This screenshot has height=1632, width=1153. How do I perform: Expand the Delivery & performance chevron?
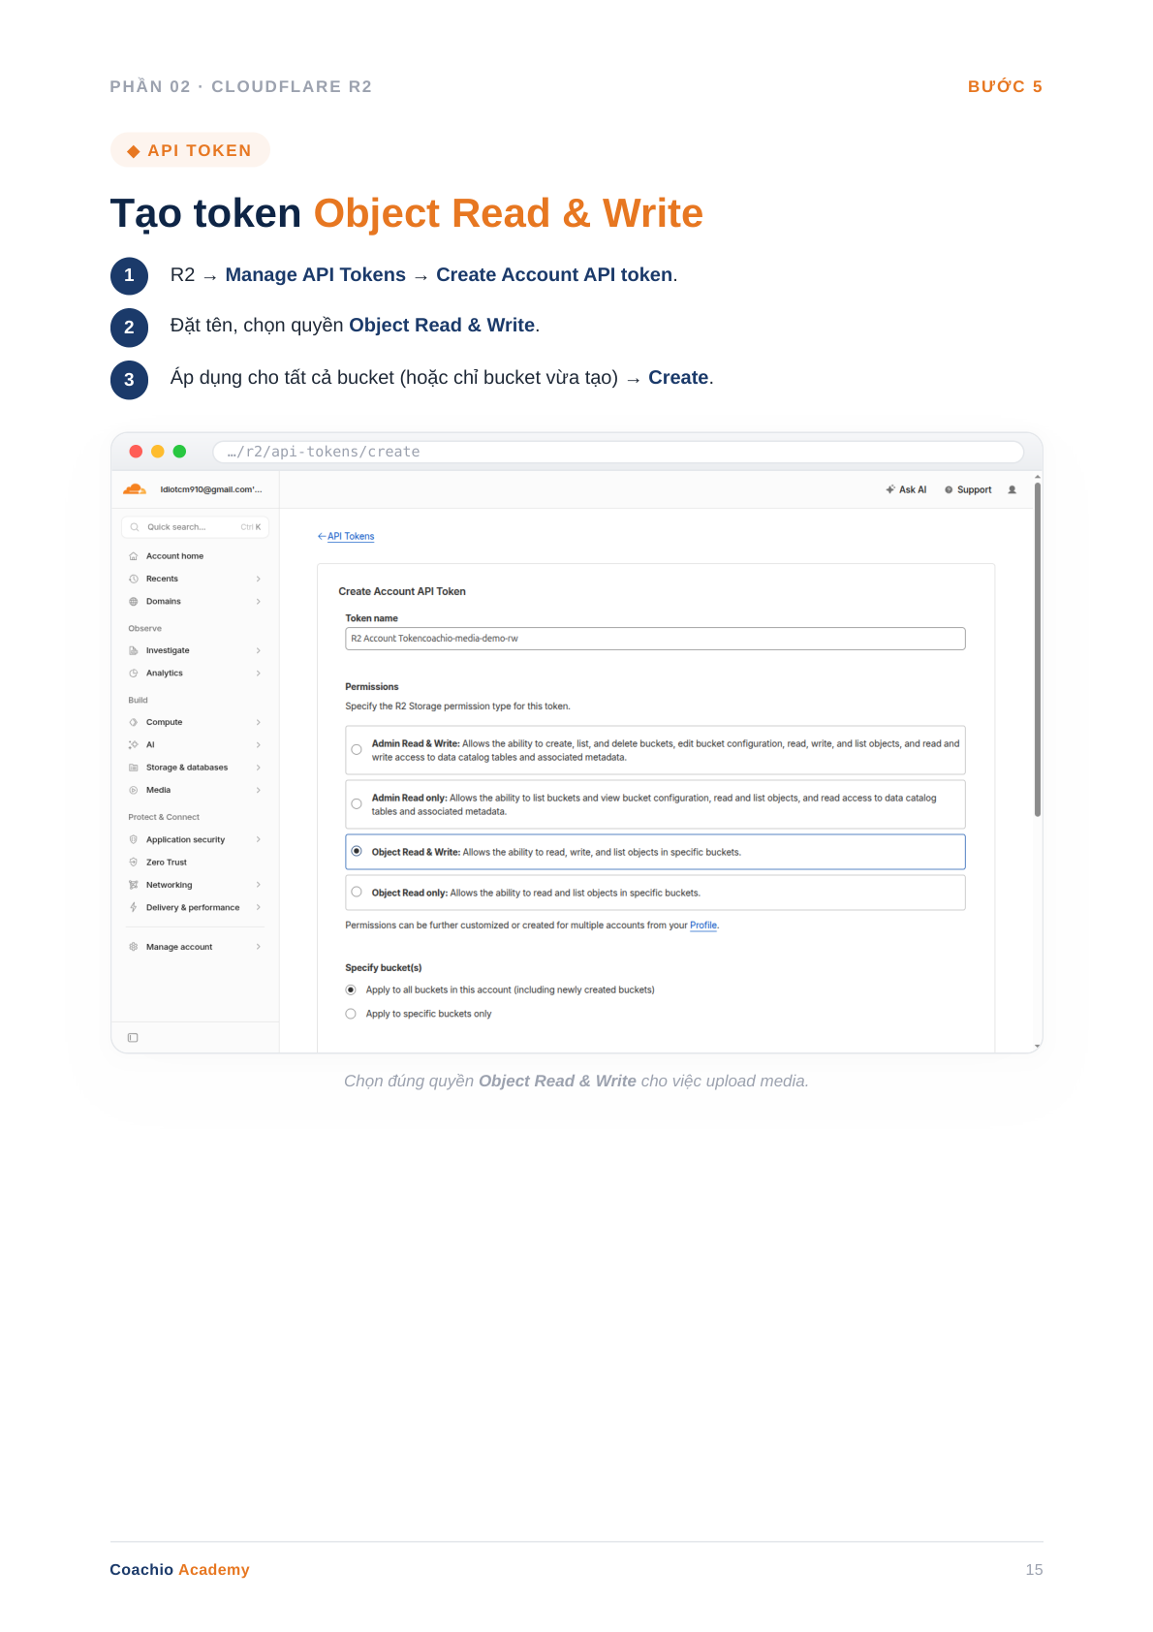(x=259, y=907)
